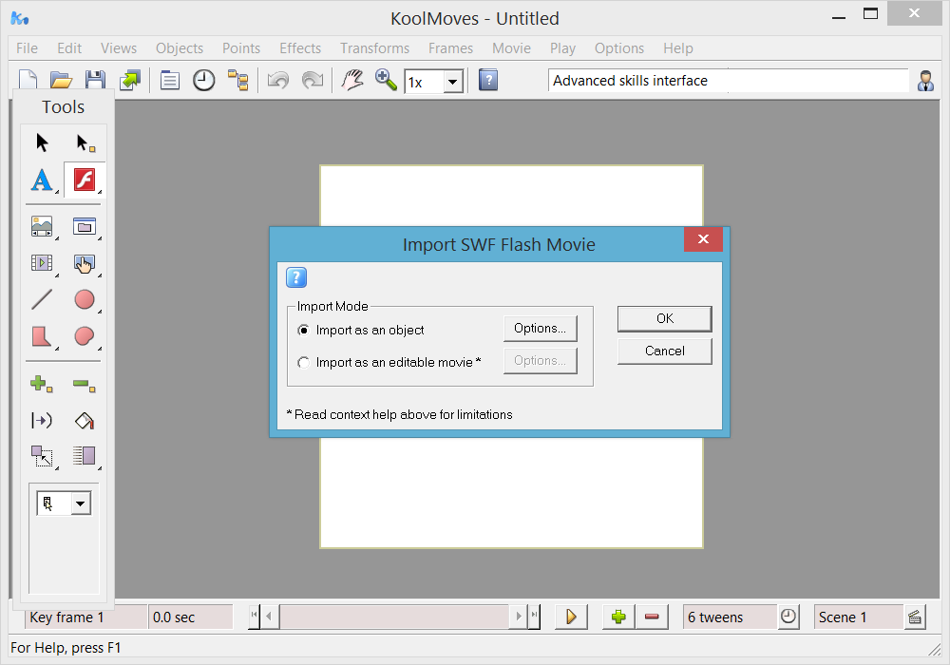Jump to first frame arrow button
The image size is (950, 665).
coord(255,617)
